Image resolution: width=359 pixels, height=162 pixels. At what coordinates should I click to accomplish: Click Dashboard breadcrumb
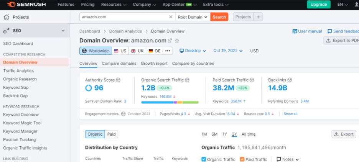(90, 31)
